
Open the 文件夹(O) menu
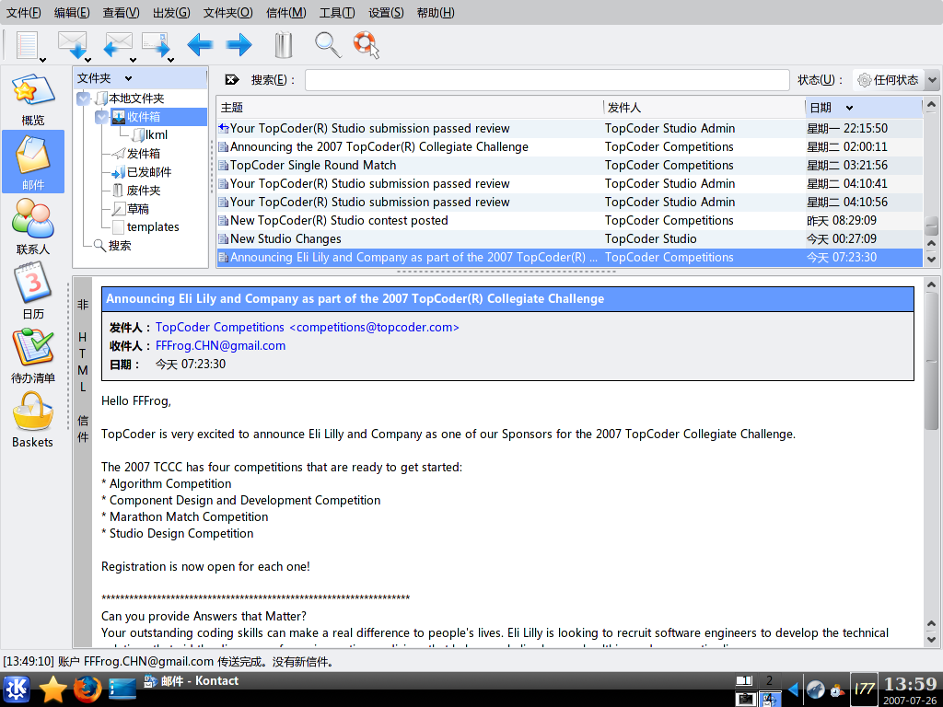(228, 12)
